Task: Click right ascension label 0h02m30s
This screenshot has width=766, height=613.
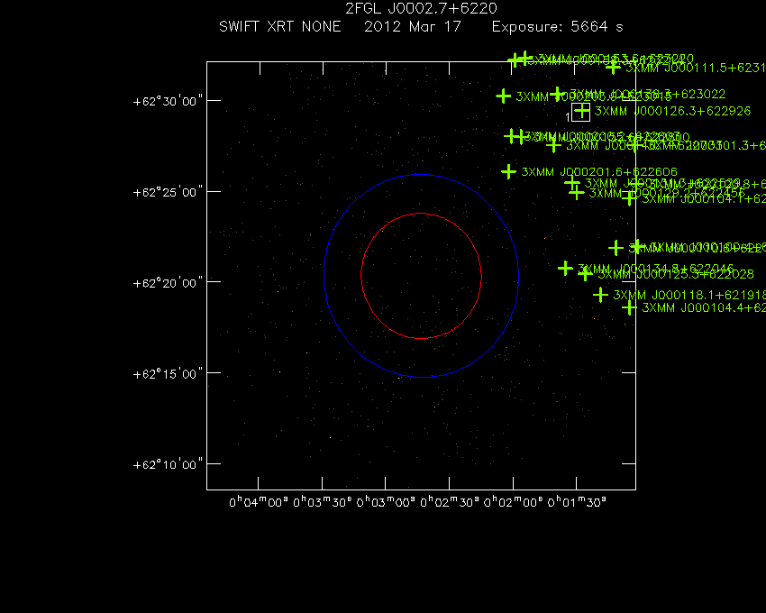Action: click(450, 502)
